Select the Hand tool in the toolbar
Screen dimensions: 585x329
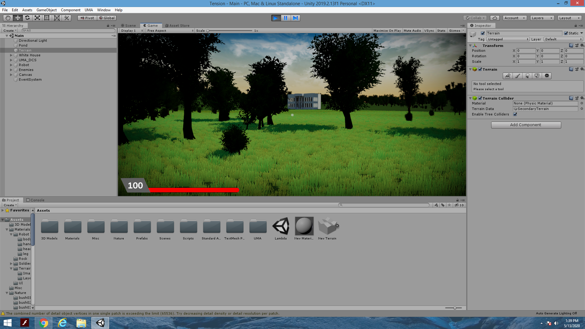pos(8,18)
